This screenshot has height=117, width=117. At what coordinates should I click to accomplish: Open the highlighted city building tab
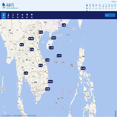coord(4,16)
